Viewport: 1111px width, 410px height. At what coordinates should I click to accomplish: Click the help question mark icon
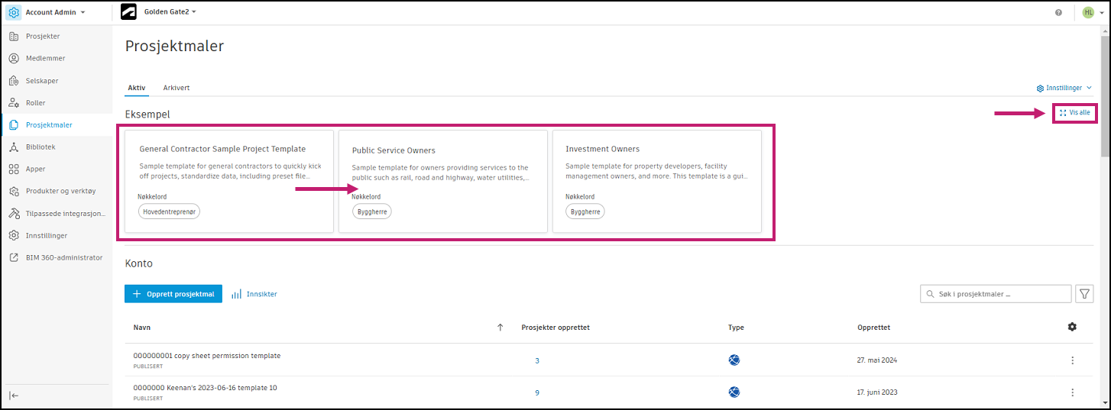click(x=1058, y=12)
